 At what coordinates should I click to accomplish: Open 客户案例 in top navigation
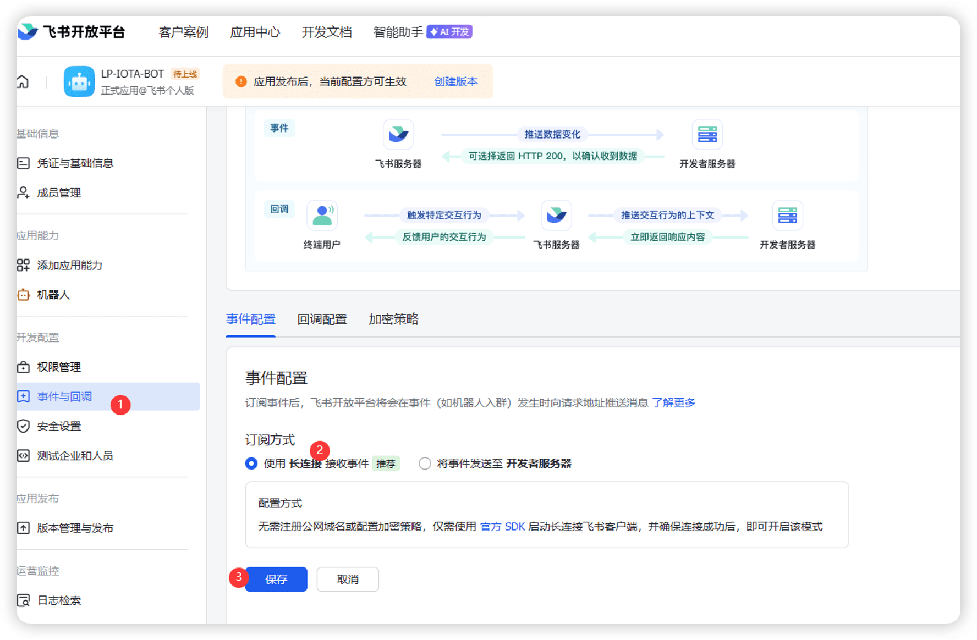coord(183,32)
